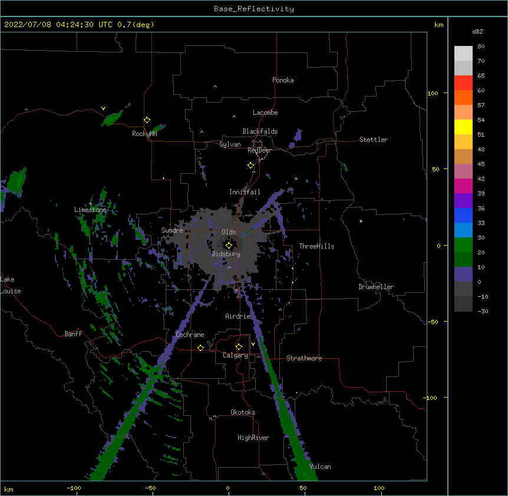
Task: Pick the light gray 70-80 dBZ legend swatch
Action: (x=463, y=54)
